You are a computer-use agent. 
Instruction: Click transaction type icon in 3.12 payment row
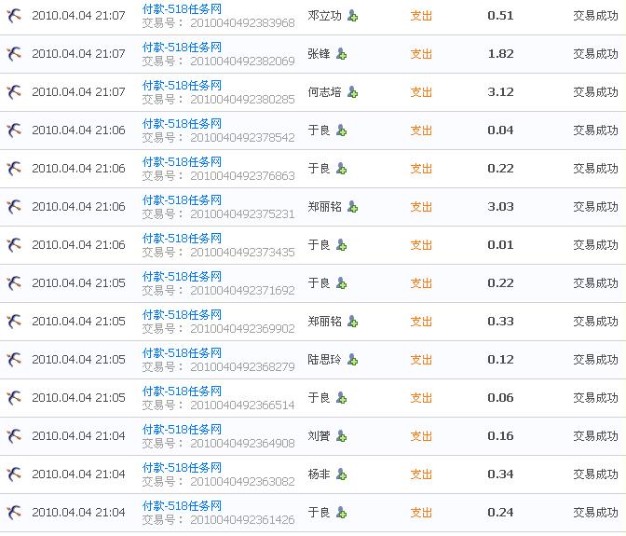(x=14, y=92)
